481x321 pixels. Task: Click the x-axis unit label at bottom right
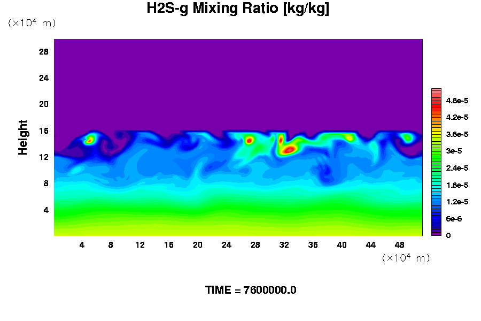point(406,258)
